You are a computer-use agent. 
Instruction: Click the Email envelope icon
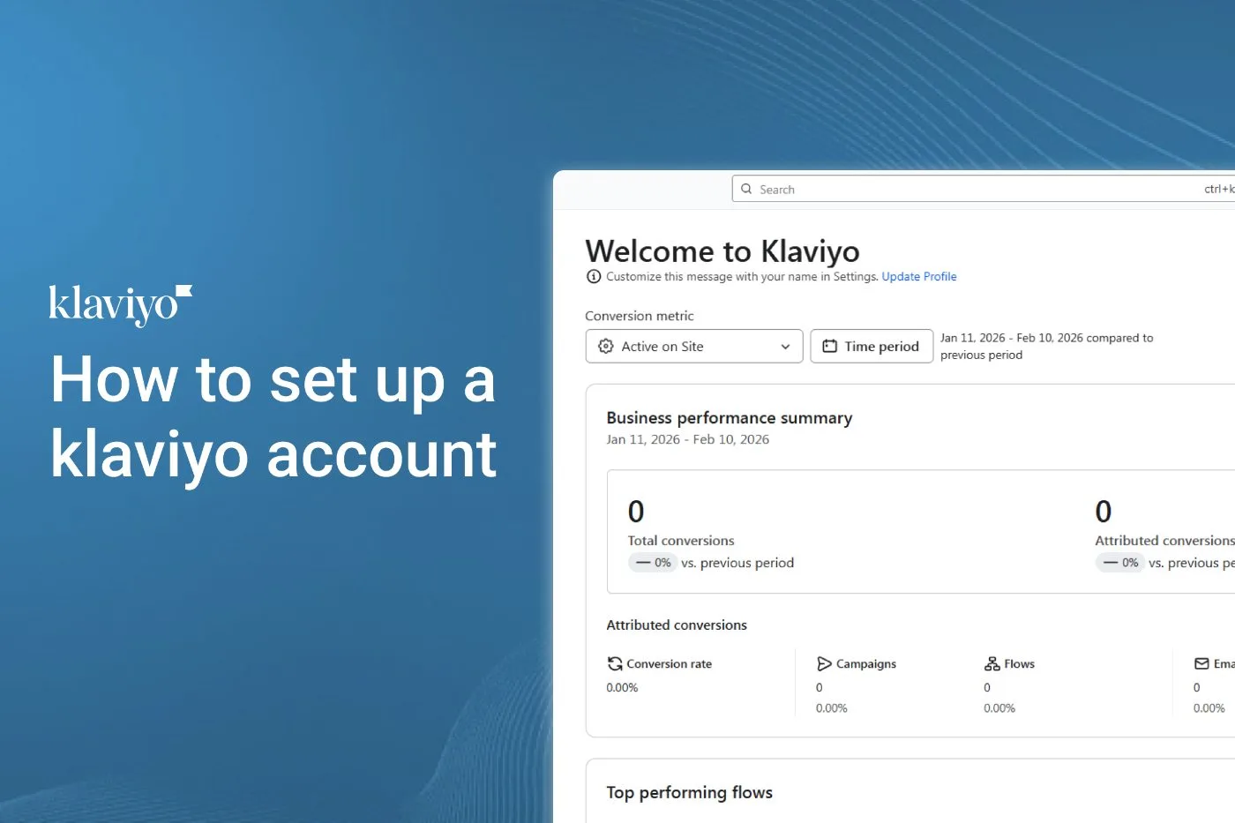click(x=1201, y=664)
